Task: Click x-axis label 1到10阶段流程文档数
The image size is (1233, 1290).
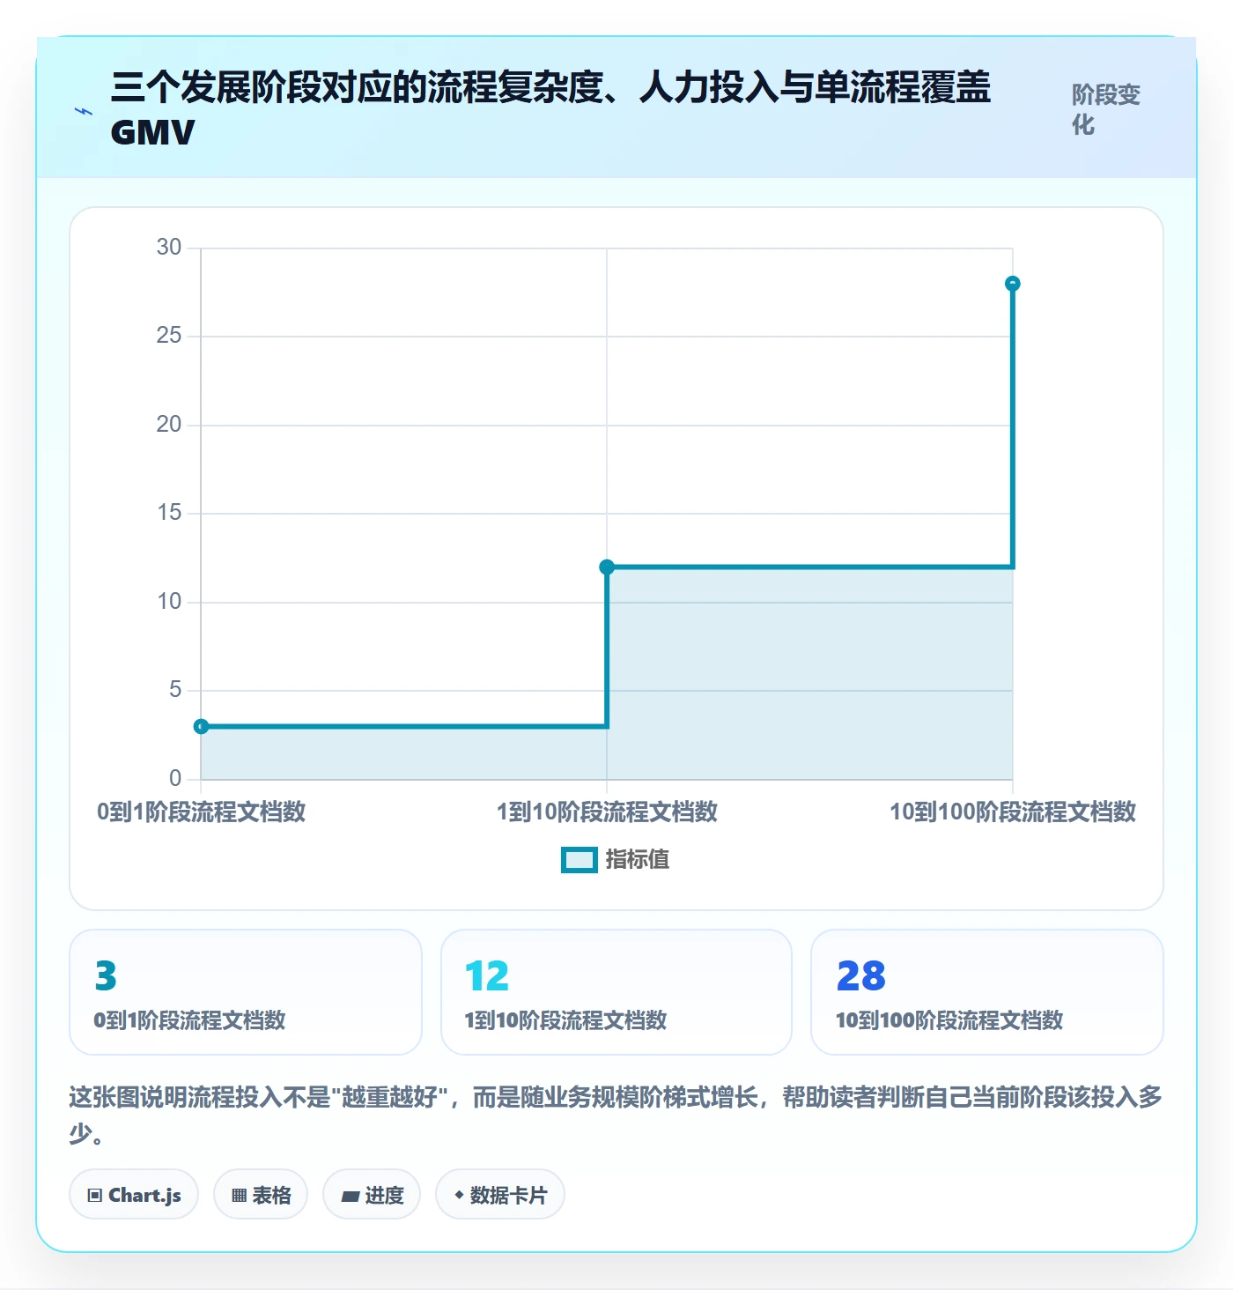Action: [x=607, y=812]
